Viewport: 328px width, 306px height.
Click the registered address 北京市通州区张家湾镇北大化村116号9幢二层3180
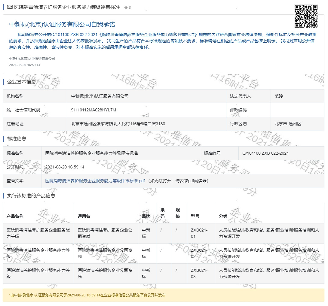point(118,124)
